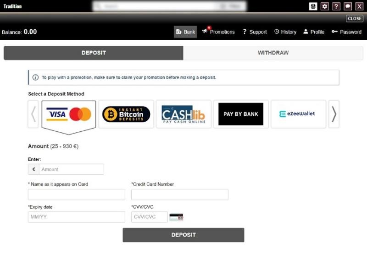This screenshot has height=275, width=367.
Task: Open settings gear icon in top bar
Action: 325,6
